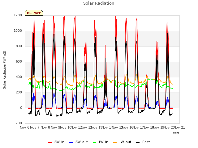Image resolution: width=198 pixels, height=148 pixels.
Task: Toggle LW_in legend entry
Action: click(100, 142)
